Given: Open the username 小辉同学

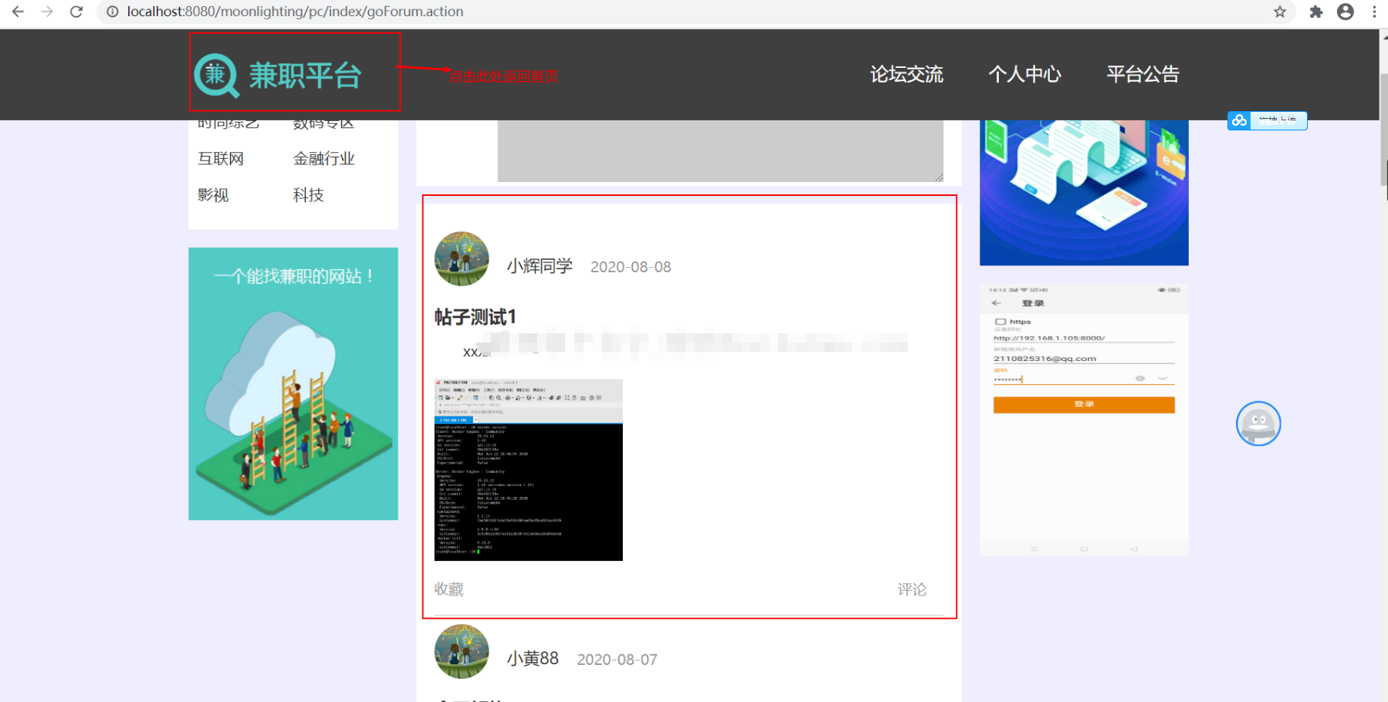Looking at the screenshot, I should tap(540, 266).
